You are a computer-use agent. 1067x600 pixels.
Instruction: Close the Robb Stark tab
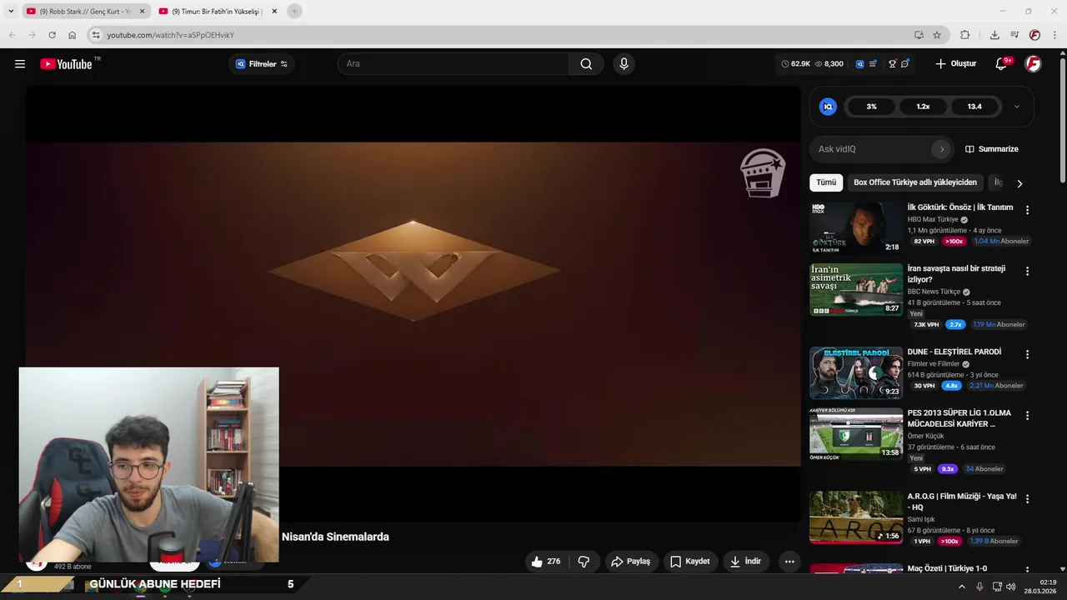coord(142,12)
